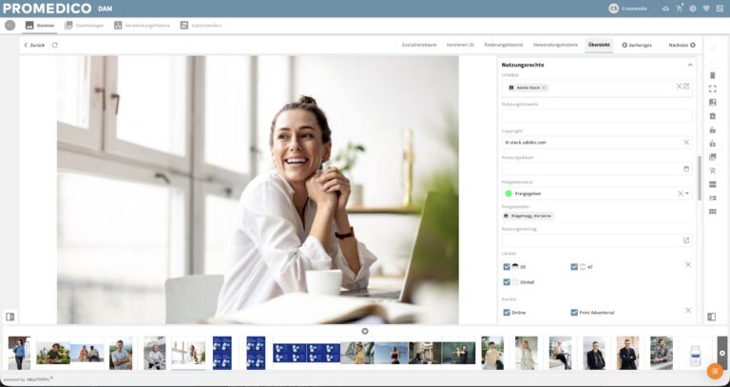Open the top Verwendungshistorie navigation tab

point(142,26)
